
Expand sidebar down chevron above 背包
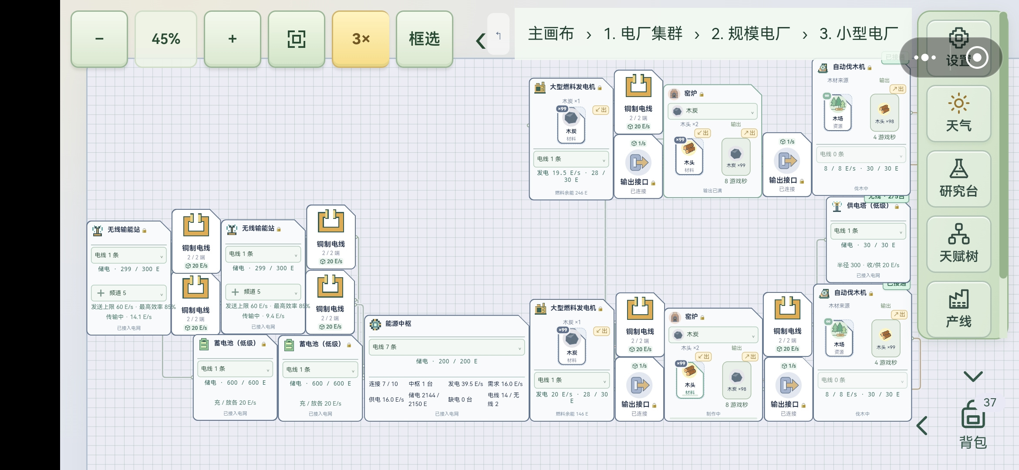coord(973,376)
